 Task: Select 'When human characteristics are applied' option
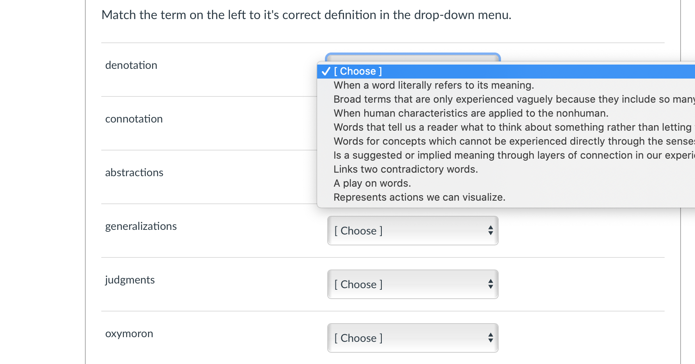(471, 114)
